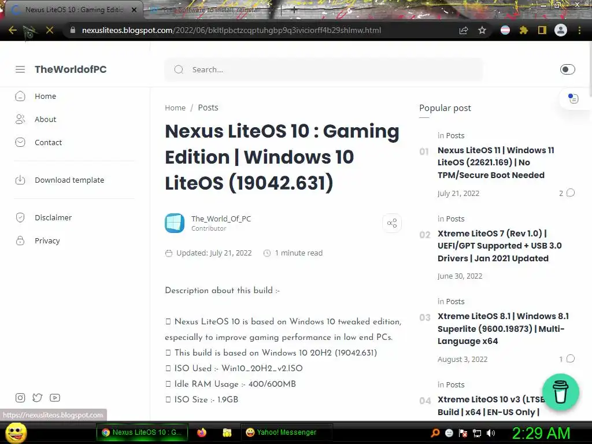Open the Chrome profile avatar
Viewport: 592px width, 444px height.
pos(561,30)
